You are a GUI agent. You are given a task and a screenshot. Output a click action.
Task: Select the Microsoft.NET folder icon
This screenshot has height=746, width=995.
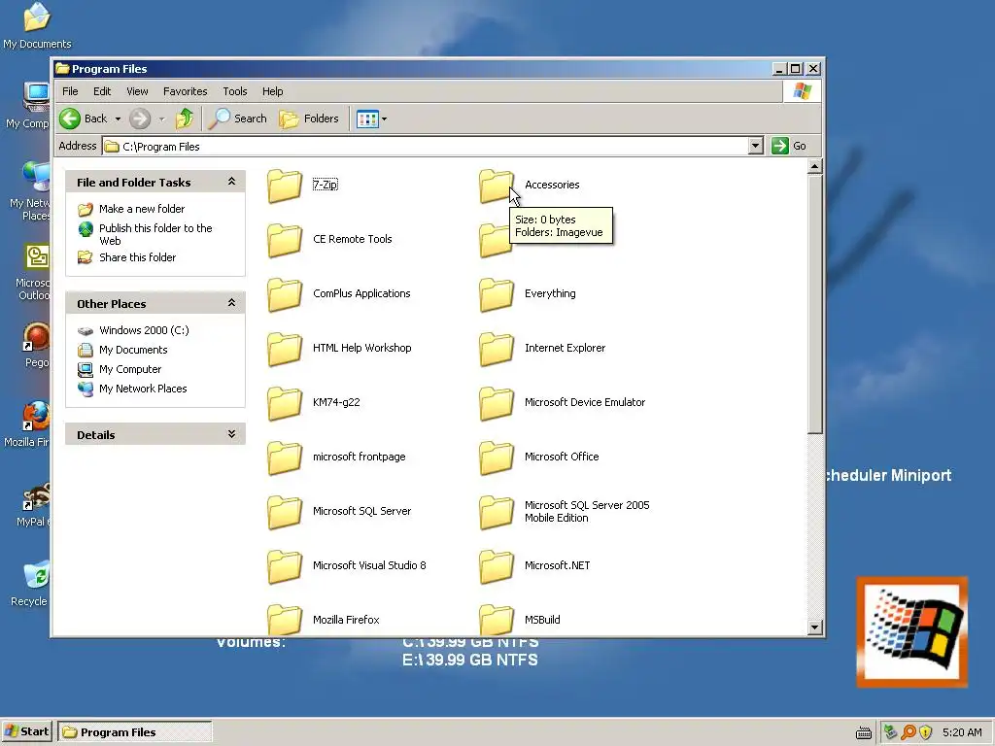tap(497, 566)
